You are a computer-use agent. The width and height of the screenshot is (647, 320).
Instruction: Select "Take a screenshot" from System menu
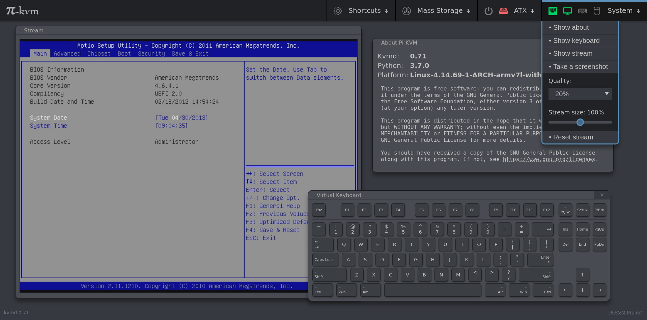click(x=580, y=66)
